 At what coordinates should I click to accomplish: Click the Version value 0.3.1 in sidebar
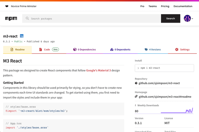(x=138, y=123)
